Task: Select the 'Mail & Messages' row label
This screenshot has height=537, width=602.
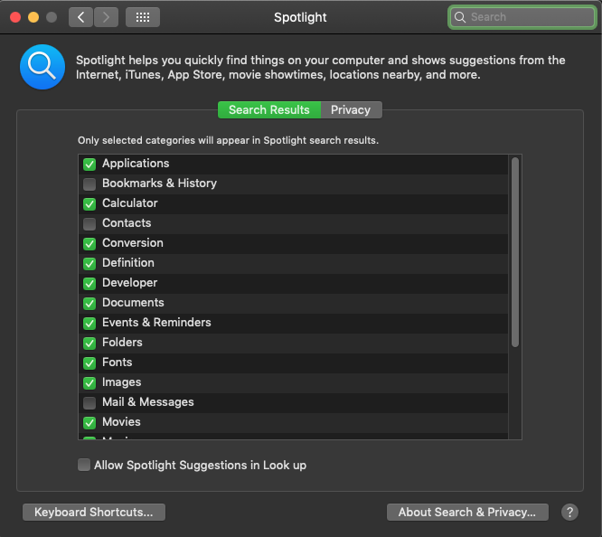Action: click(x=148, y=402)
